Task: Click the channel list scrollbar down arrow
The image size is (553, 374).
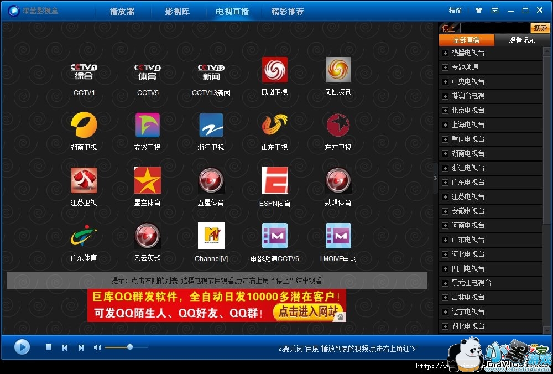Action: (x=547, y=330)
